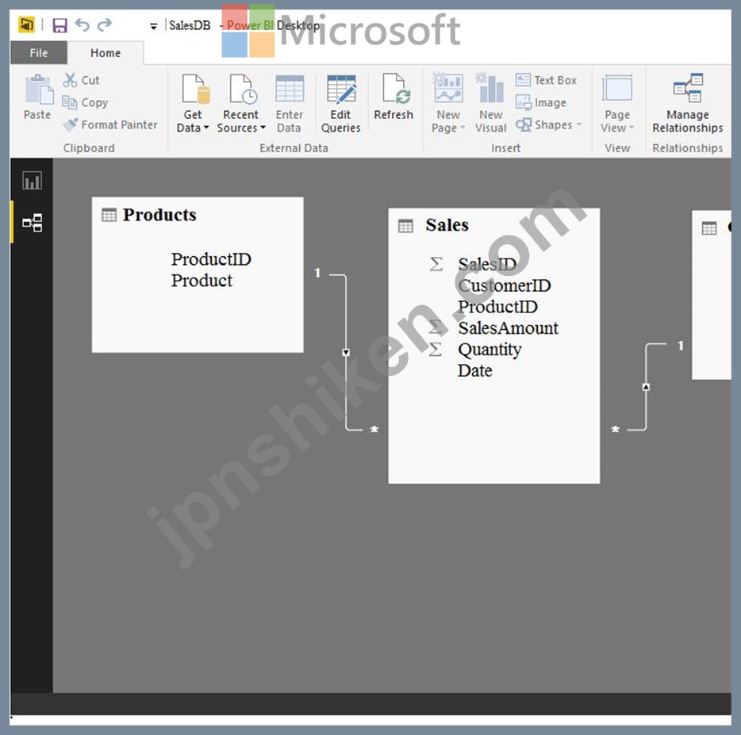Undo the last action
741x735 pixels.
(x=83, y=25)
